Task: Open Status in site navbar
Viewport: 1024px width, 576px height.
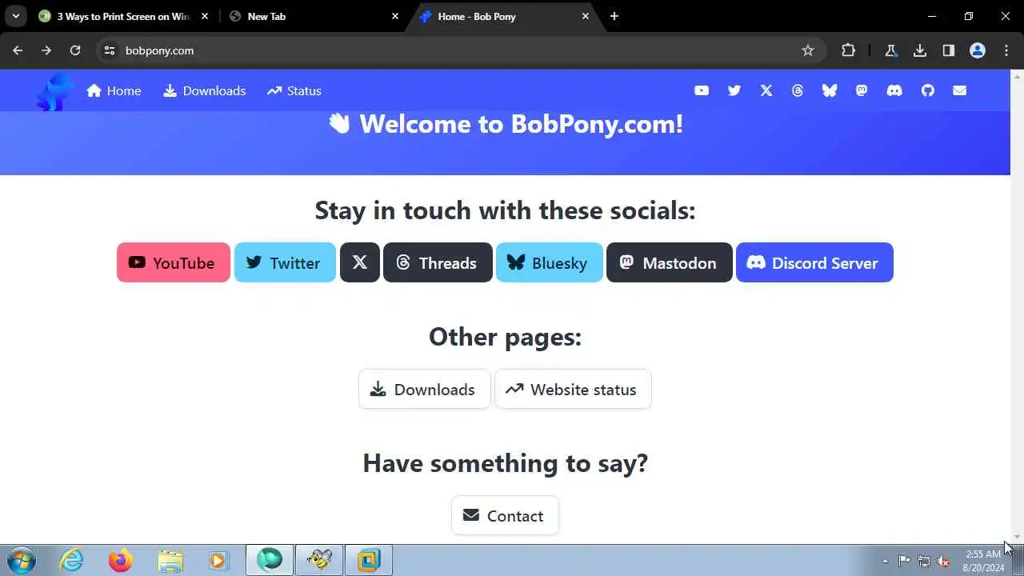Action: click(x=294, y=90)
